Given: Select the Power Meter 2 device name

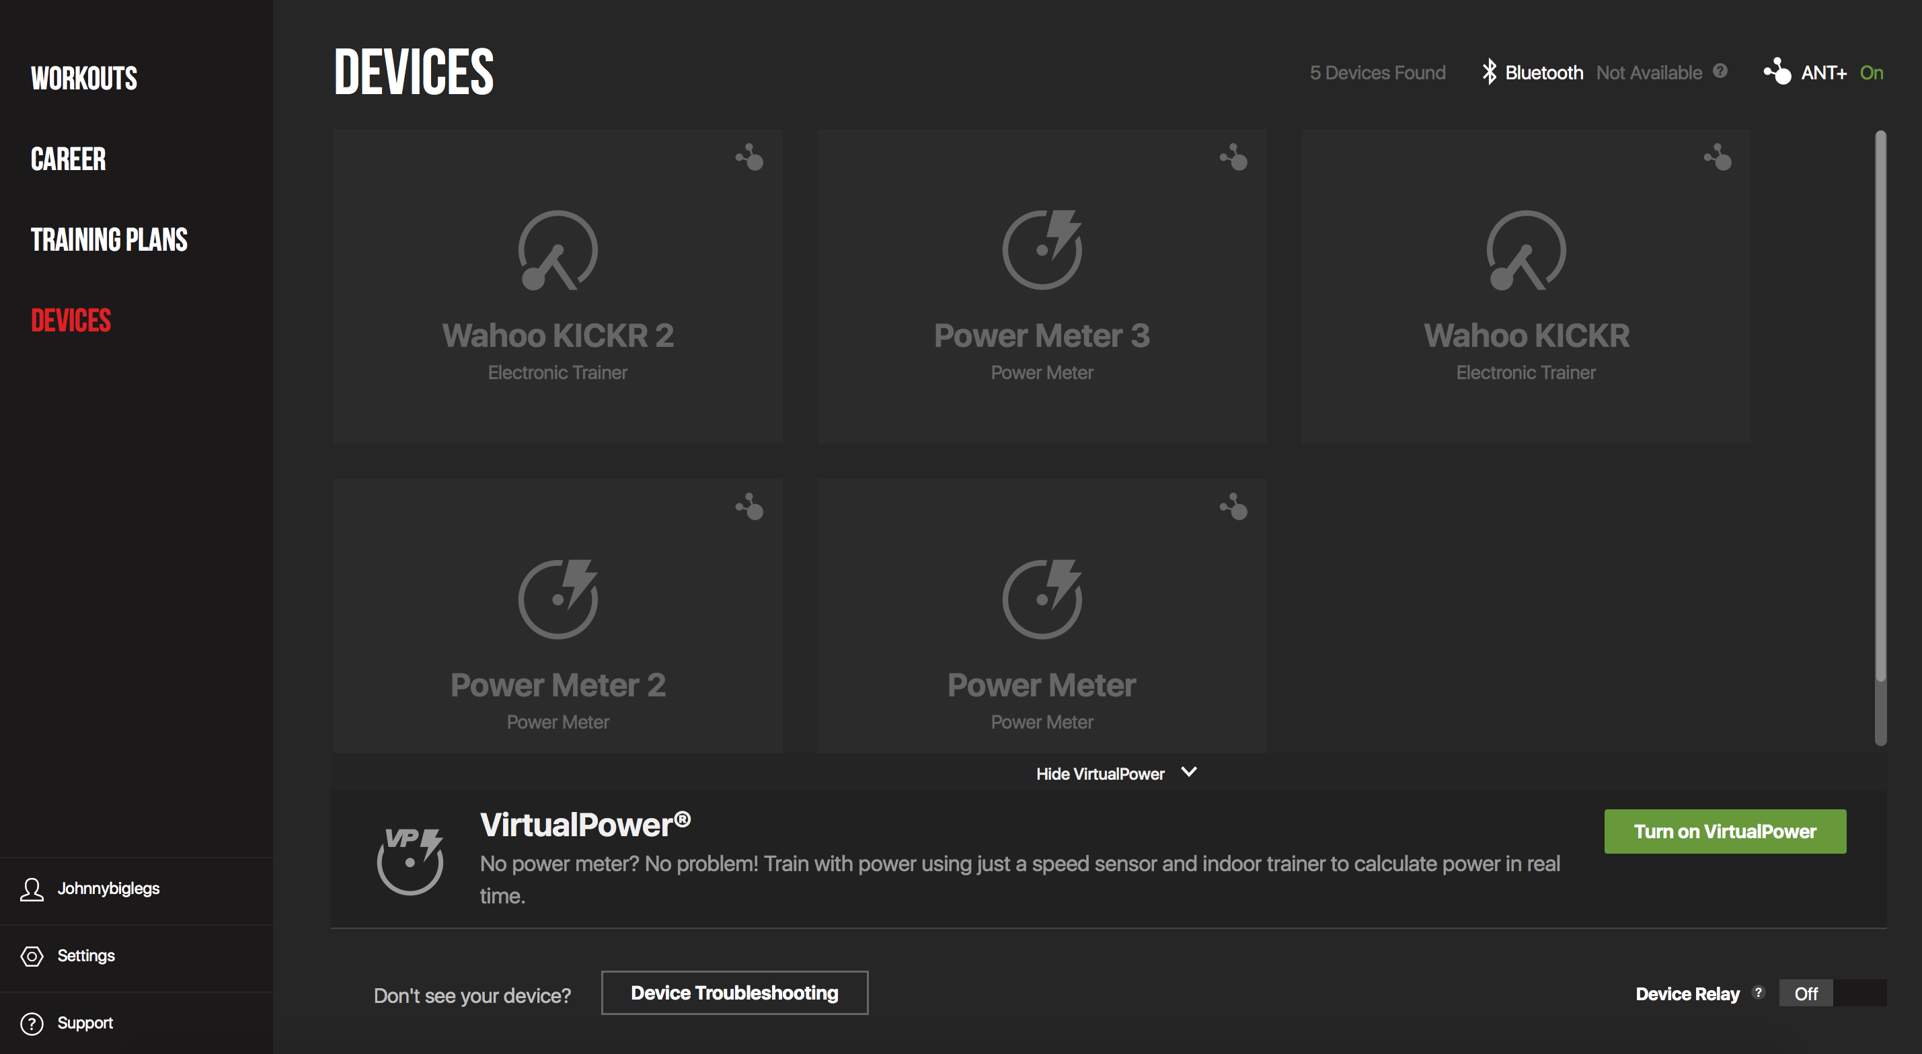Looking at the screenshot, I should pyautogui.click(x=558, y=686).
